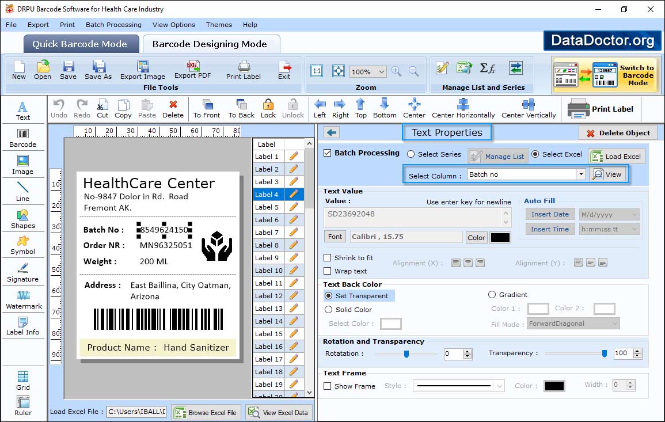The height and width of the screenshot is (422, 665).
Task: Edit Label 4 with pencil icon
Action: [x=294, y=194]
